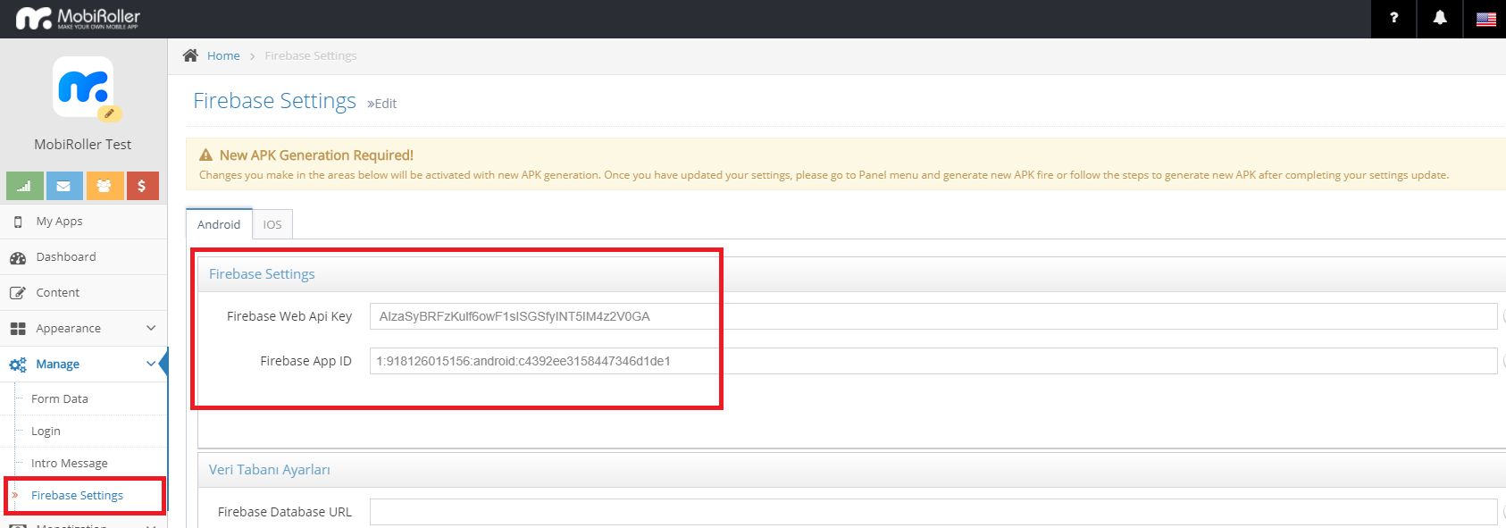The height and width of the screenshot is (528, 1506).
Task: Open notifications bell icon
Action: tap(1440, 18)
